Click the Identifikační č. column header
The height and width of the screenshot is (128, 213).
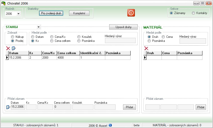tap(92, 53)
